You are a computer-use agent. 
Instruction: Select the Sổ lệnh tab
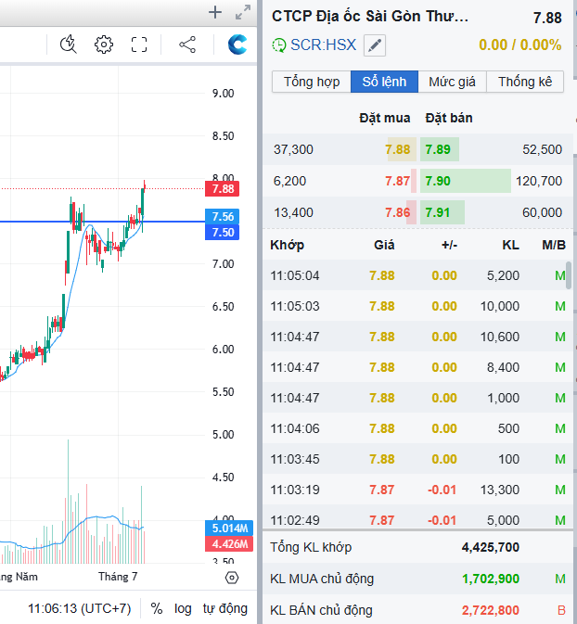(384, 82)
